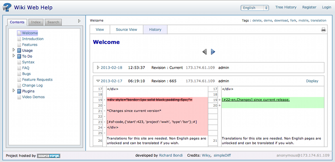Click the Wiki Web Help logo icon
335x162 pixels.
tap(7, 7)
